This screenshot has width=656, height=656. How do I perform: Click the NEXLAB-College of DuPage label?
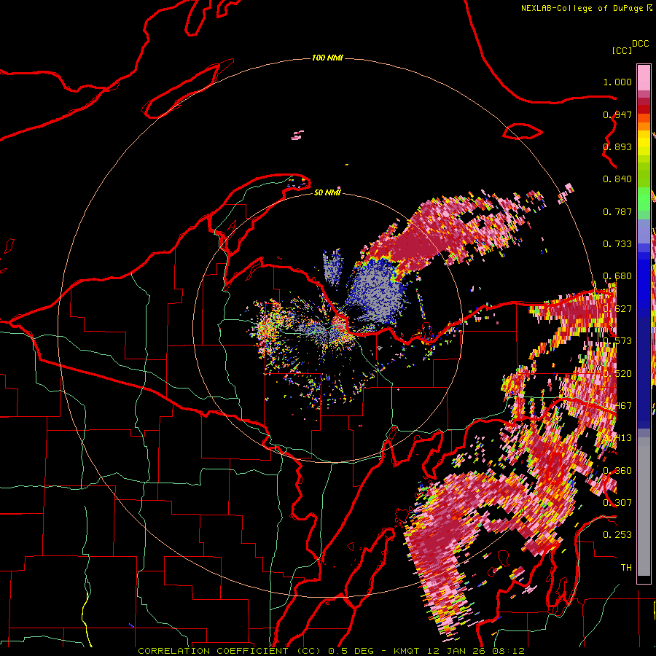tap(582, 8)
